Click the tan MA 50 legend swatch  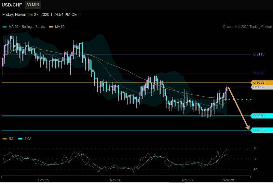pyautogui.click(x=51, y=27)
